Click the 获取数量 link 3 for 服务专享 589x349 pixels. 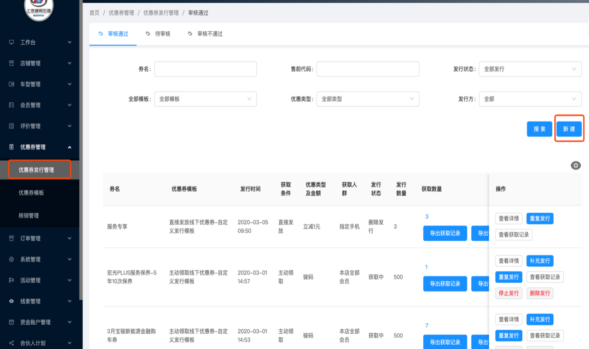427,217
